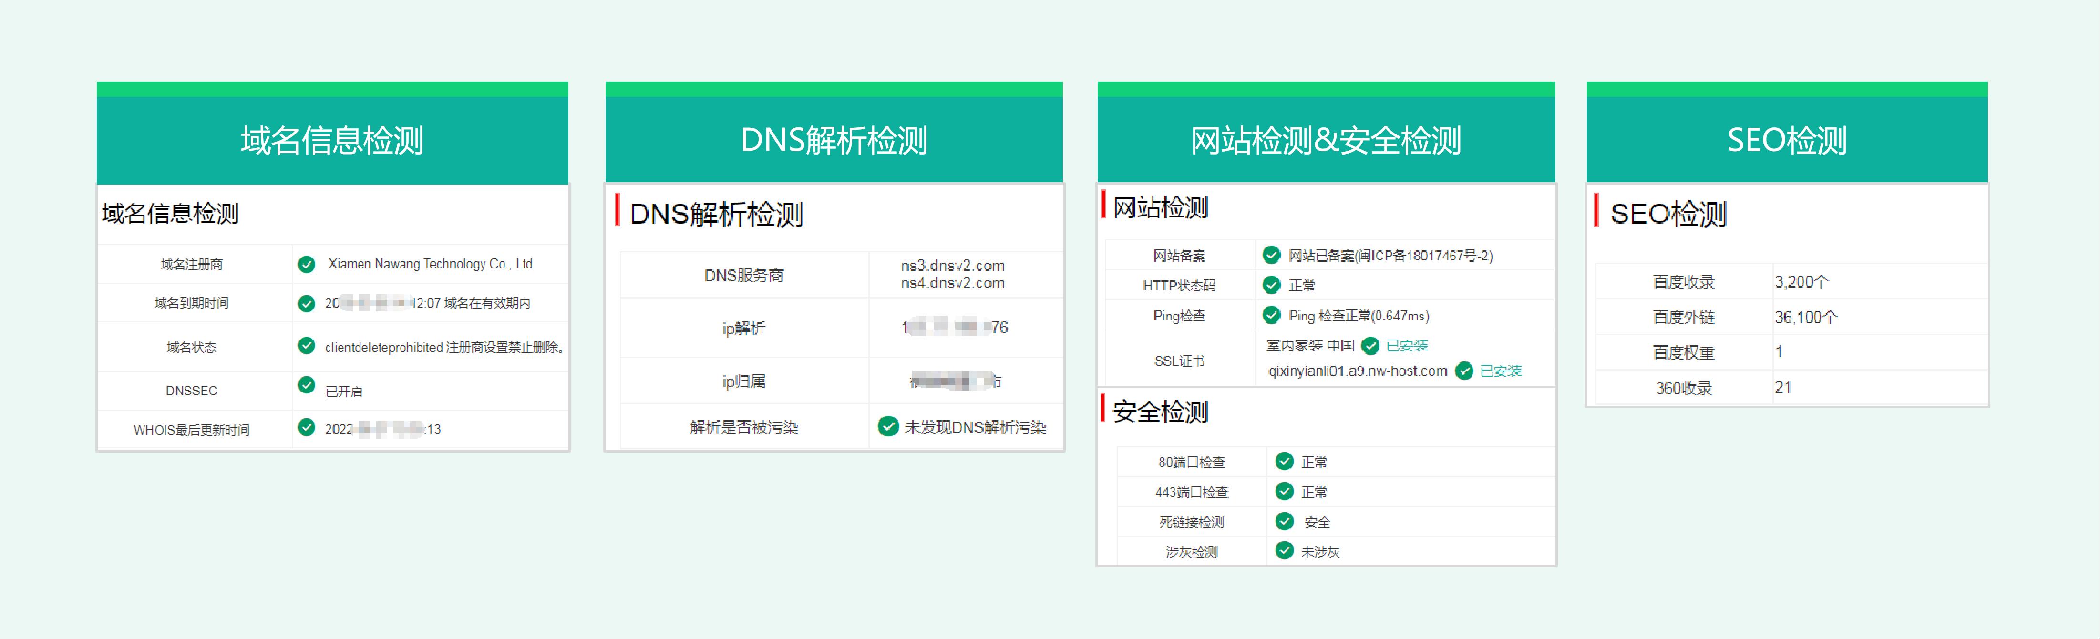
Task: Click 已安装 link next to 室内家装.中国
Action: [x=1406, y=346]
